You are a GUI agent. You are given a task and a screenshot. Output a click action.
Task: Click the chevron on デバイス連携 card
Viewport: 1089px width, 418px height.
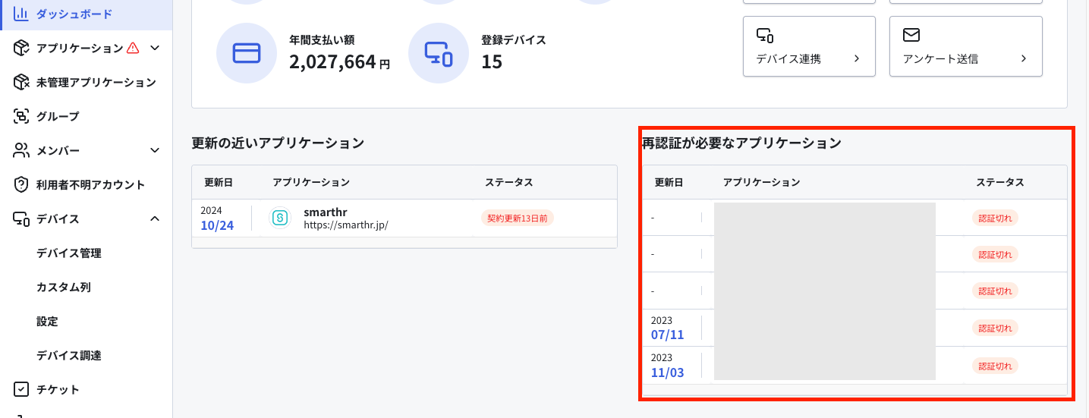click(857, 58)
